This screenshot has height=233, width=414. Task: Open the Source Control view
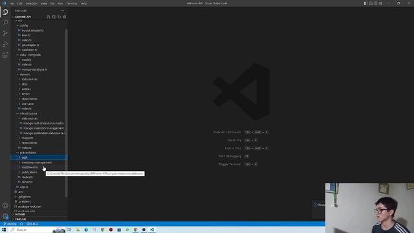pyautogui.click(x=5, y=33)
